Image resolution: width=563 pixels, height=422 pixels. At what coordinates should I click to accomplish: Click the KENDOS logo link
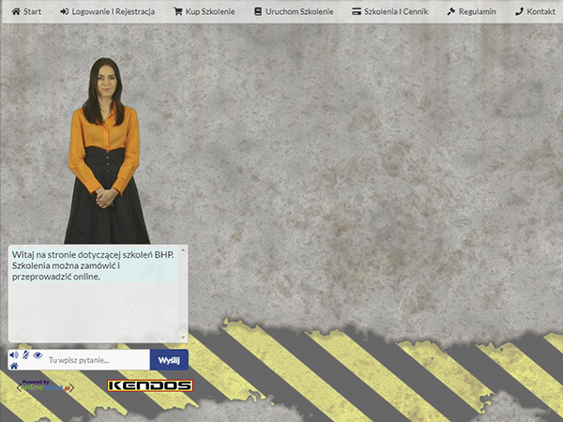(149, 385)
